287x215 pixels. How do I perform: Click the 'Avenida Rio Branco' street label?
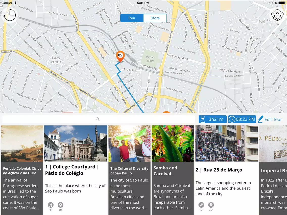click(119, 94)
